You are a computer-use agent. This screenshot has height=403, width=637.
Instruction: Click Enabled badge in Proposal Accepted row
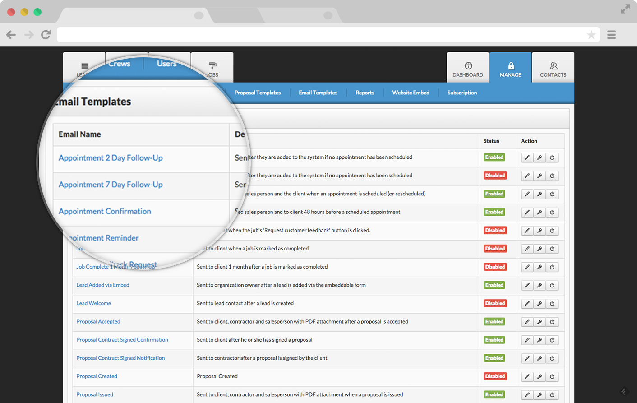(x=494, y=322)
